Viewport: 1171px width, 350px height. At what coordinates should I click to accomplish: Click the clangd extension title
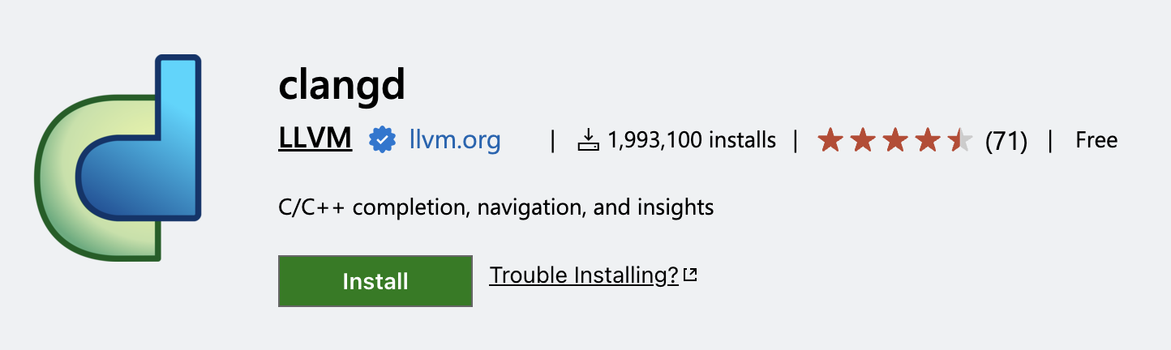click(x=341, y=87)
